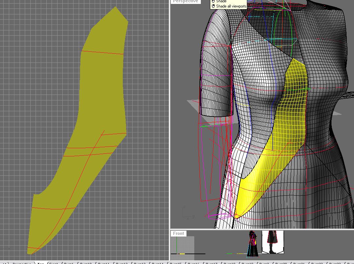Image resolution: width=354 pixels, height=264 pixels.
Task: Open the Front viewport title menu
Action: click(x=179, y=234)
